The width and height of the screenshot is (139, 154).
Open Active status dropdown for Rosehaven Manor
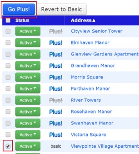click(x=28, y=112)
